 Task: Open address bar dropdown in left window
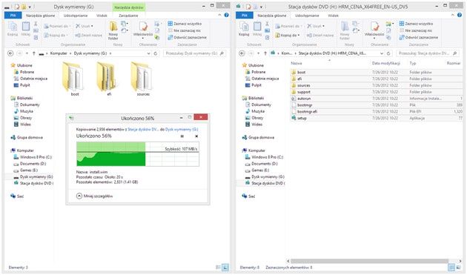[148, 53]
